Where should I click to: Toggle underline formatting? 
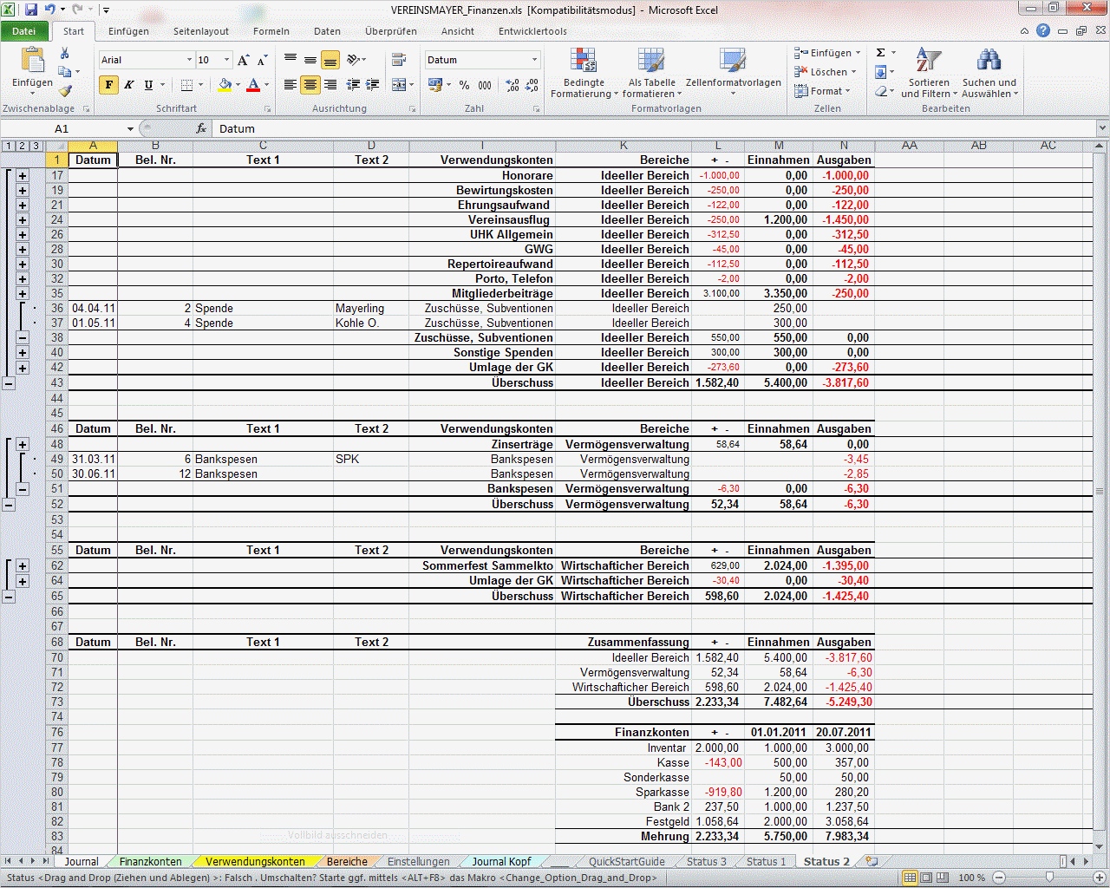point(147,84)
